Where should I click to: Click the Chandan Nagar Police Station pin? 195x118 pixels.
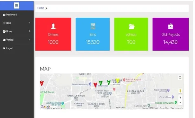pos(110,93)
